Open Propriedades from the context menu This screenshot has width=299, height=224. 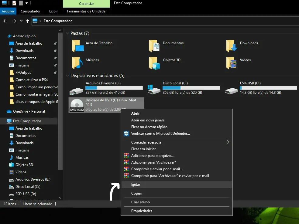(x=177, y=211)
